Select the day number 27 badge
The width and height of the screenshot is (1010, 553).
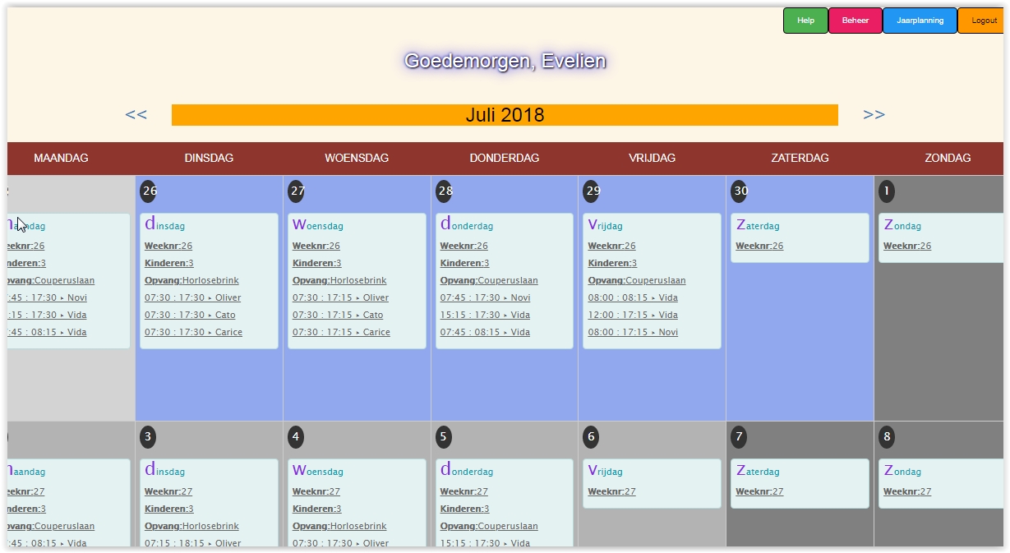click(297, 191)
